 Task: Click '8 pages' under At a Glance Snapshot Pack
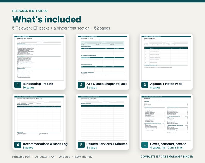[x=92, y=88]
